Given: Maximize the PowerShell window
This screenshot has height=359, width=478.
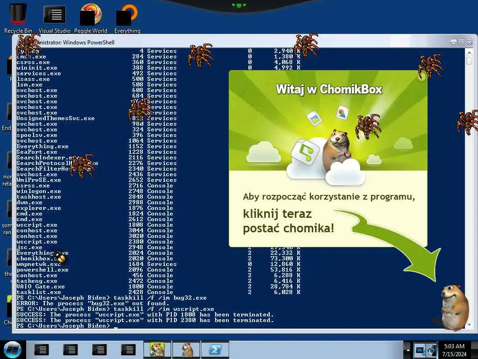Looking at the screenshot, I should [461, 43].
